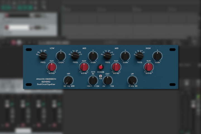Click the GAIN knob of MID band beside HIGH
This screenshot has width=201, height=134.
pyautogui.click(x=125, y=56)
